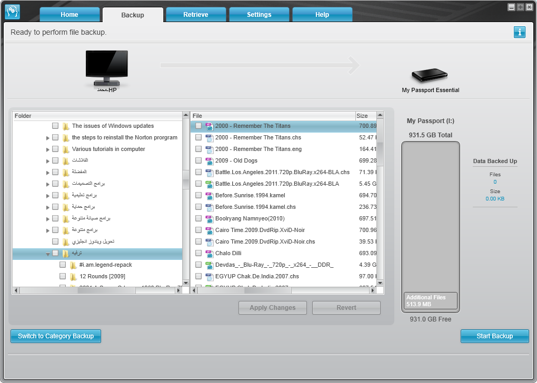This screenshot has height=383, width=537.
Task: Tick checkbox for 2009 - Old Dogs
Action: click(198, 160)
